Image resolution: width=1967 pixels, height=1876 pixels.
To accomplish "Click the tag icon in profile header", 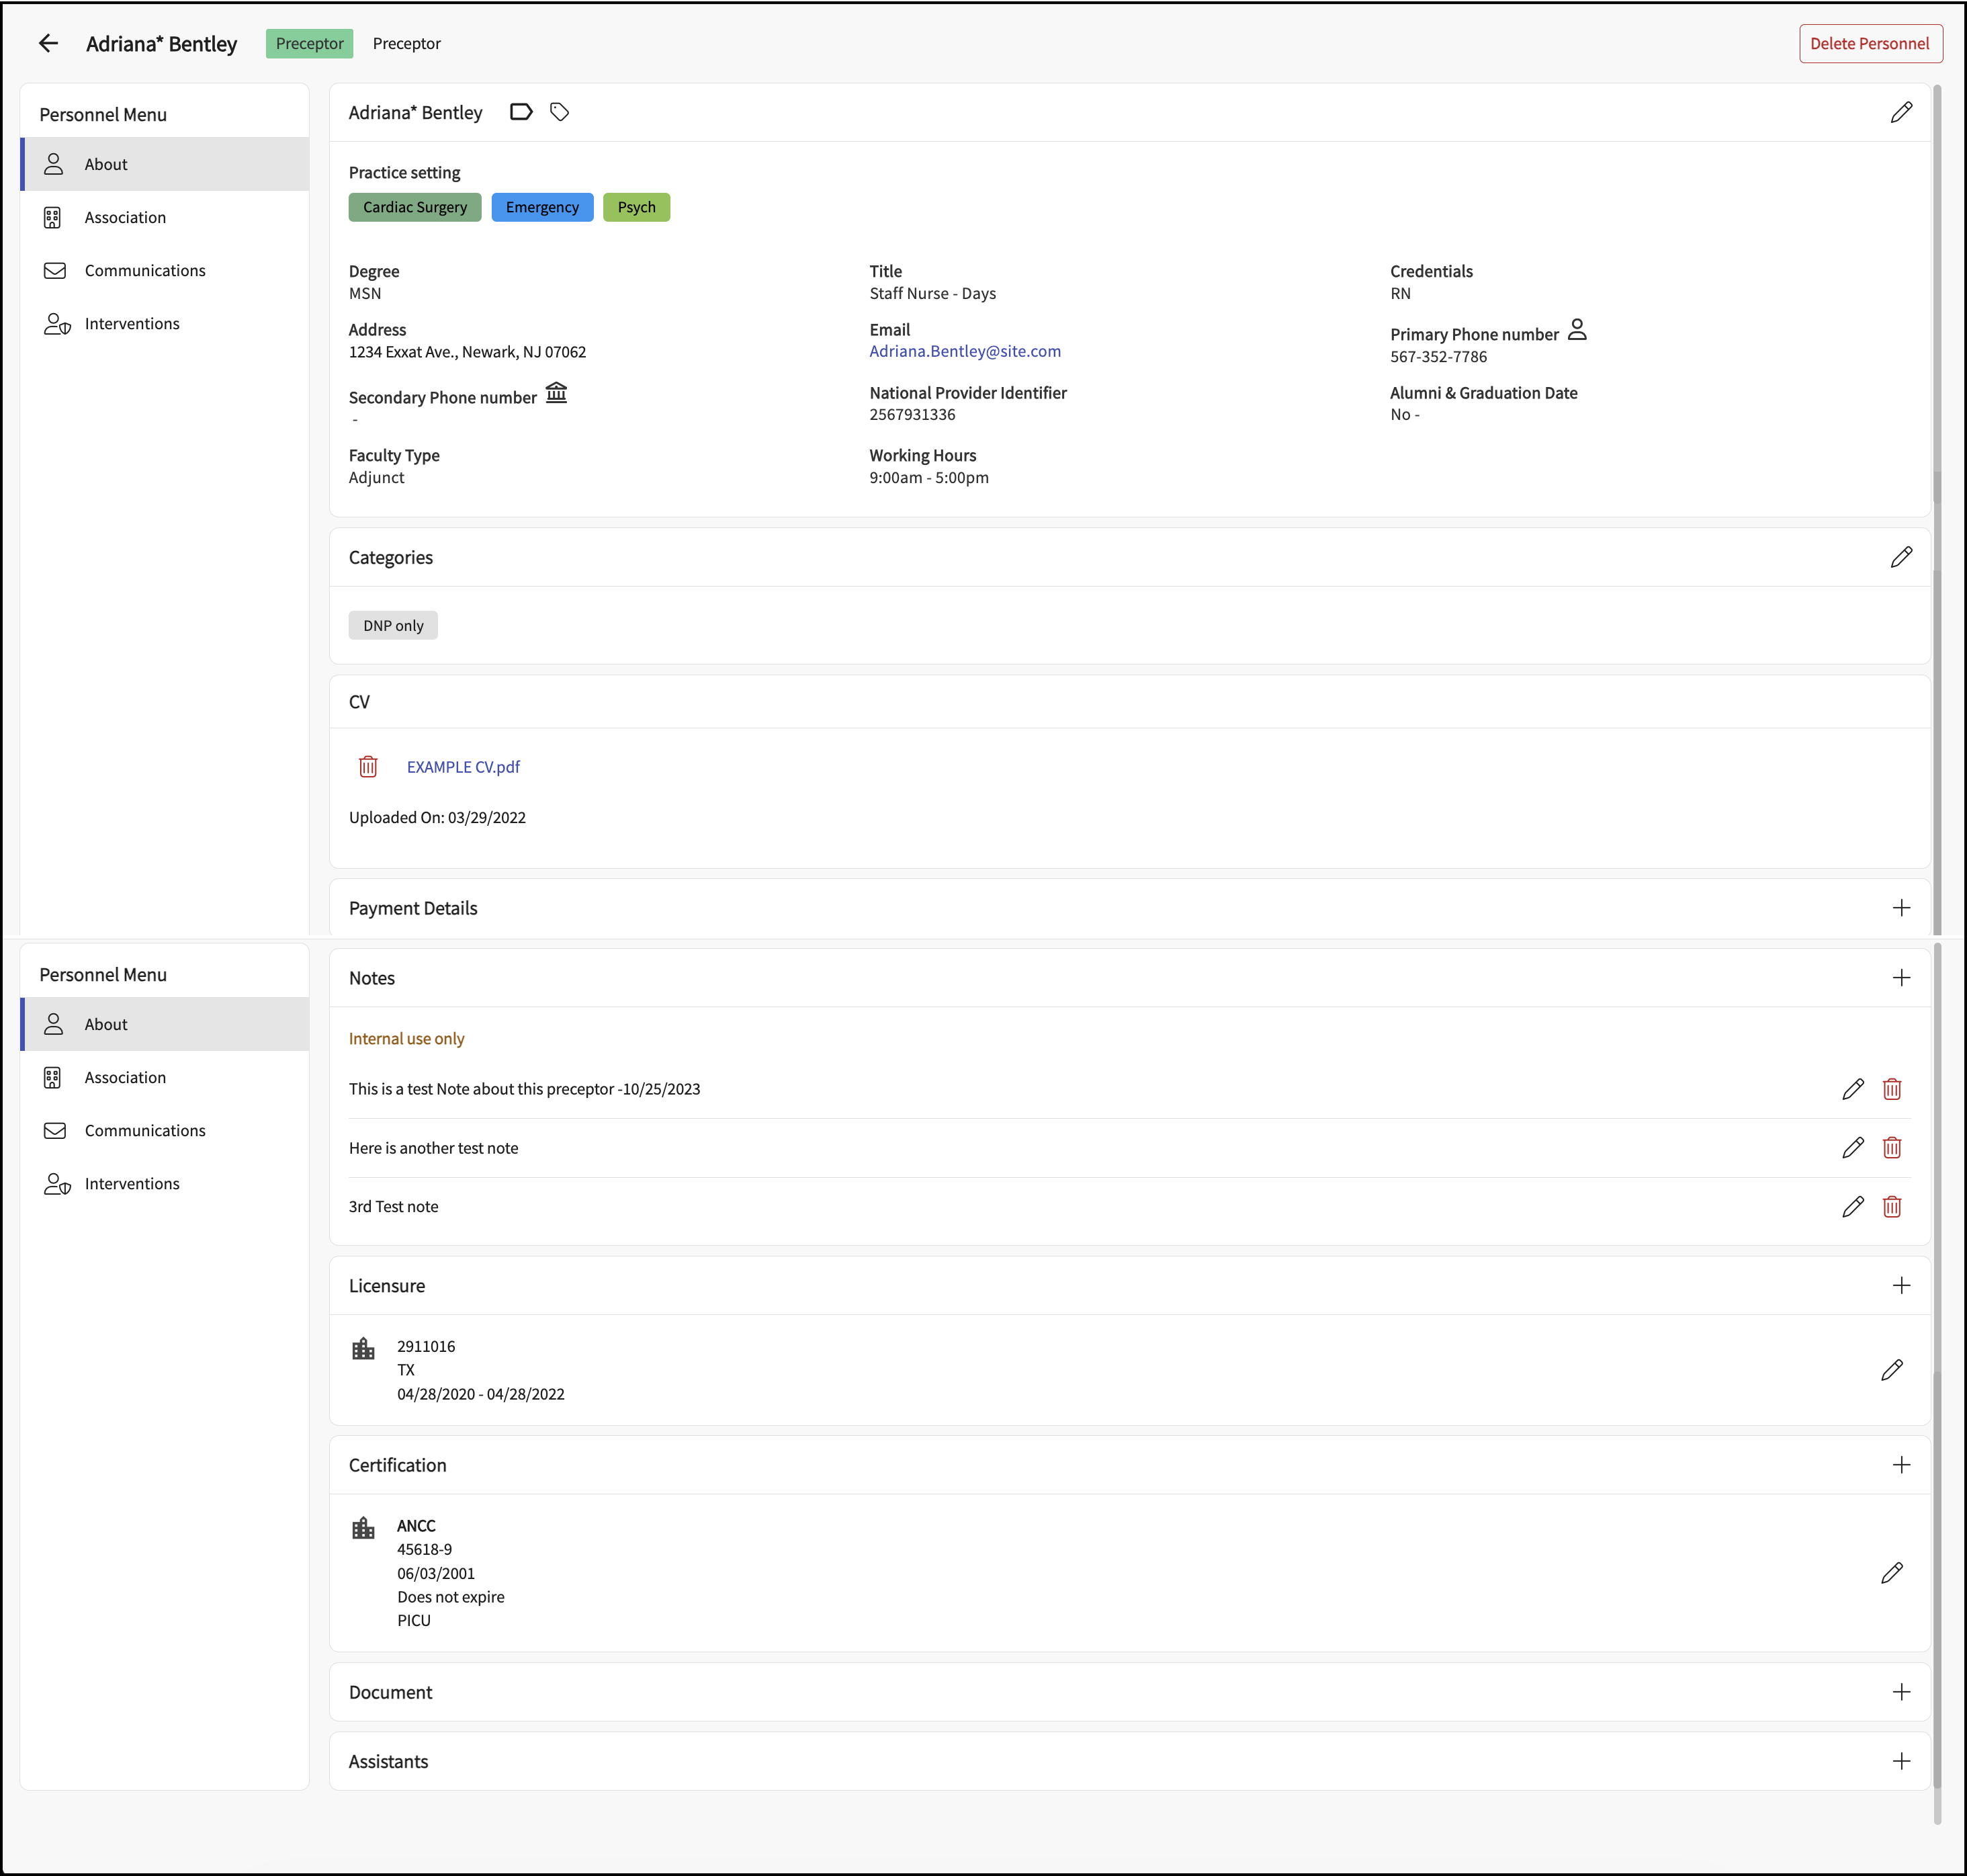I will pos(560,112).
